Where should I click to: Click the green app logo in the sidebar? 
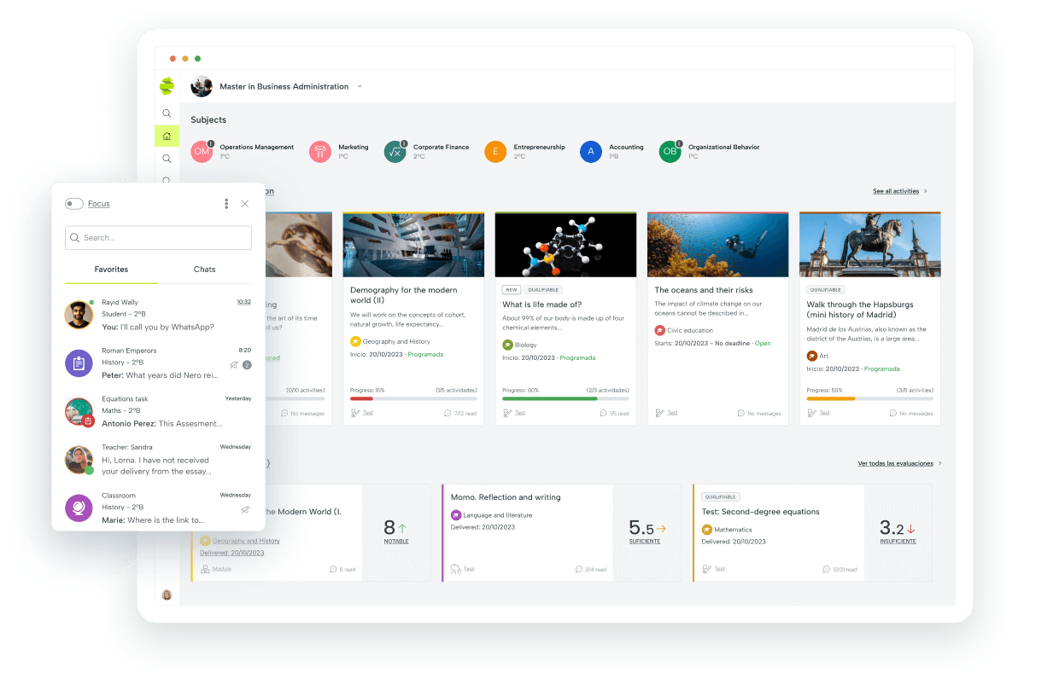point(167,86)
